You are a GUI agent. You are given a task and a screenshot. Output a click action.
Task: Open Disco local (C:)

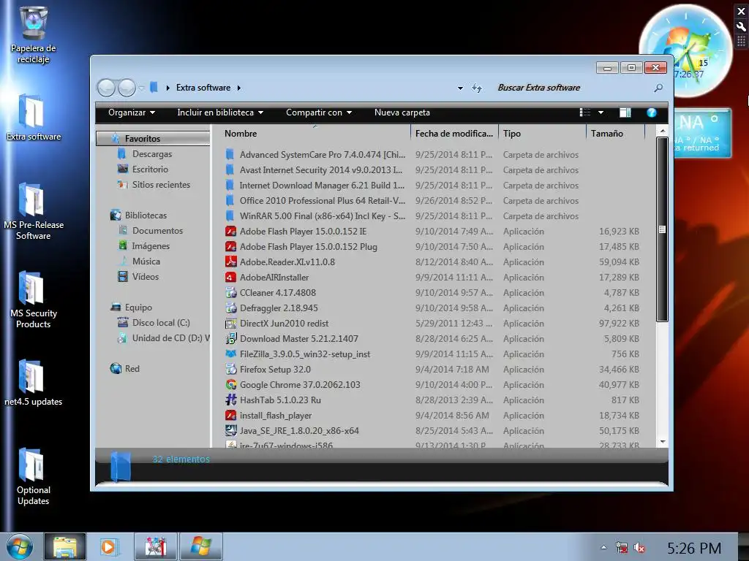tap(161, 322)
